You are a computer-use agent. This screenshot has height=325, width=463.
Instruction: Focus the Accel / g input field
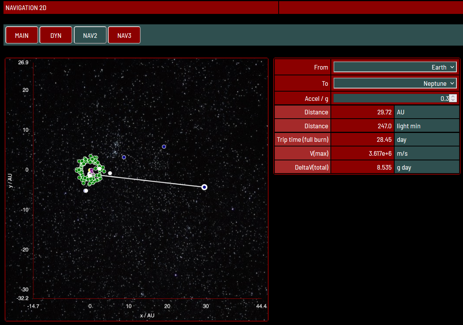click(390, 99)
